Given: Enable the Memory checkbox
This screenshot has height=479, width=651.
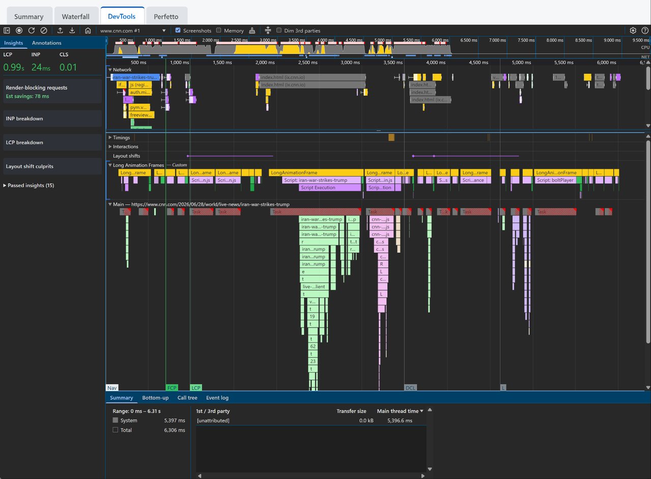Looking at the screenshot, I should click(219, 31).
